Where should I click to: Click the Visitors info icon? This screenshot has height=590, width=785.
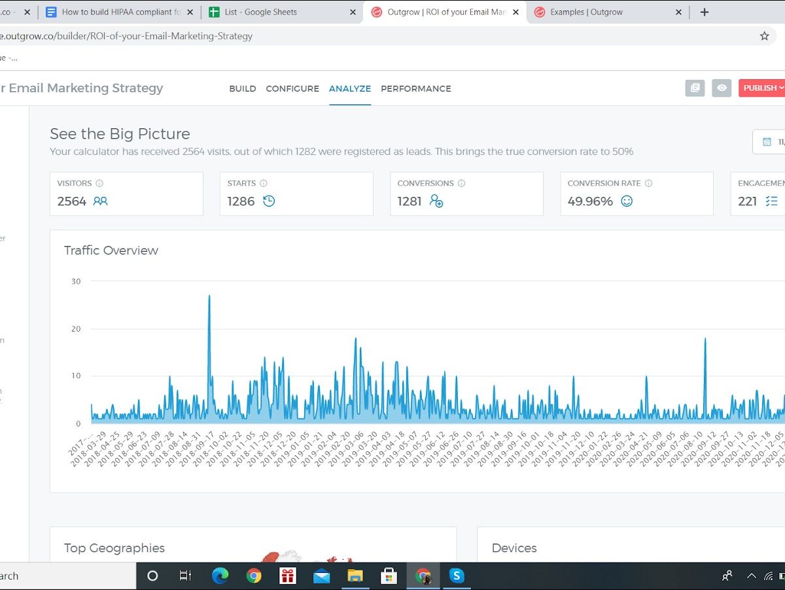click(x=99, y=184)
